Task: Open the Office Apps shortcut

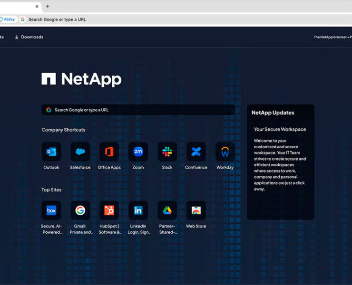Action: (x=109, y=152)
